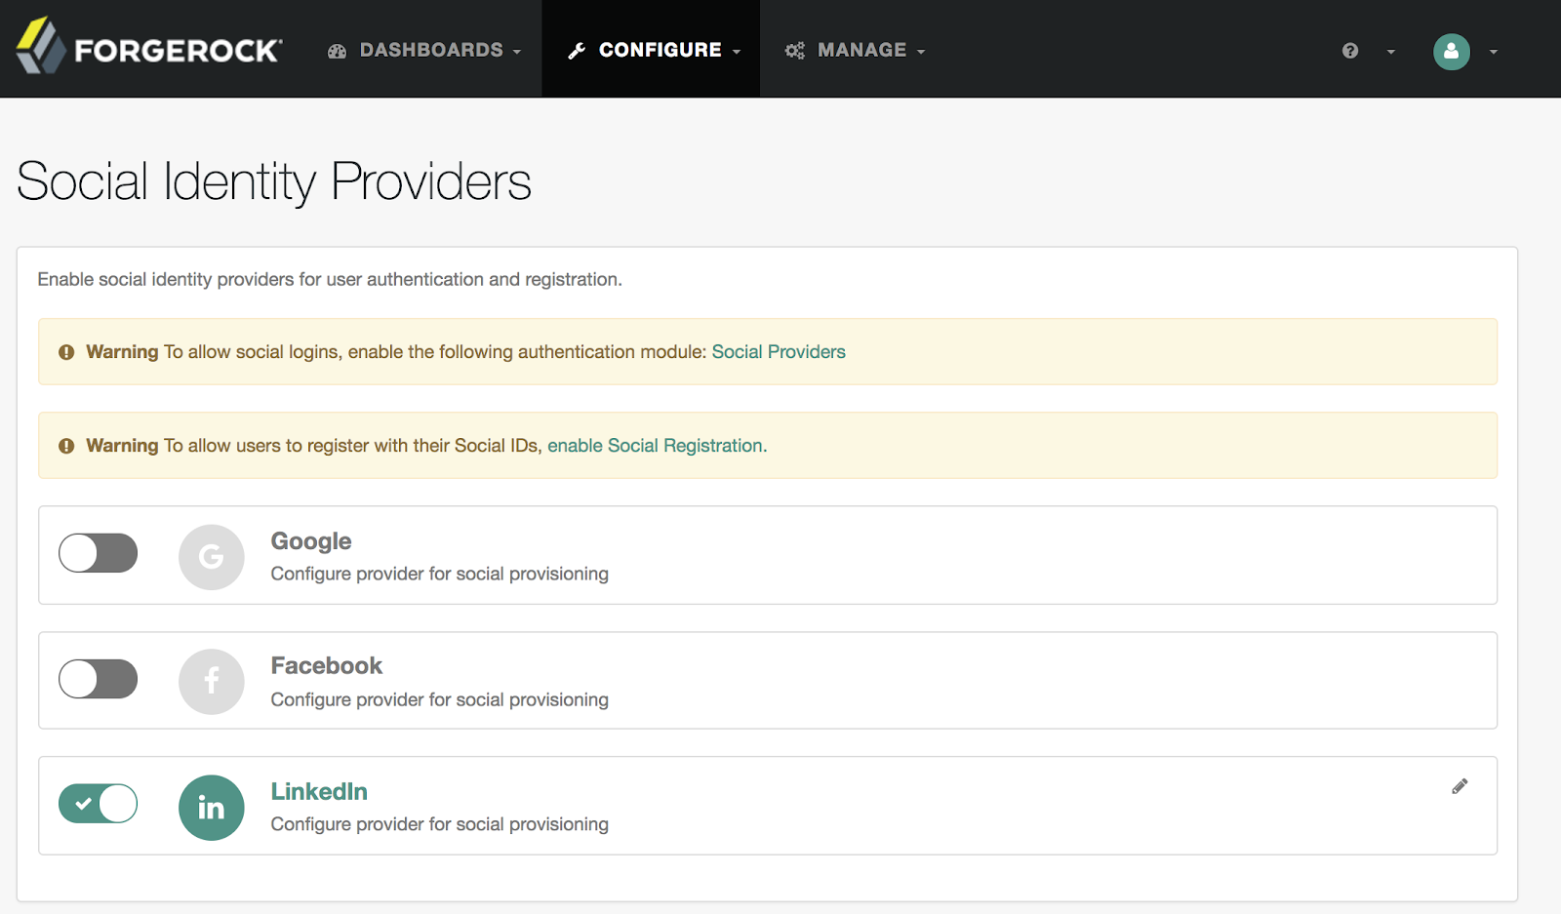Click the help question mark icon
This screenshot has width=1561, height=914.
pos(1350,51)
